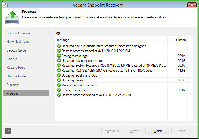Click green check beside 'Required backup infrastructure'

tap(59, 46)
